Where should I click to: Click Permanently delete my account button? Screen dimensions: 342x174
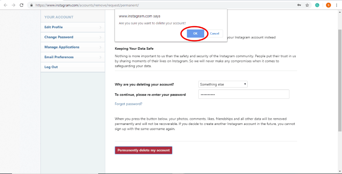click(x=144, y=150)
